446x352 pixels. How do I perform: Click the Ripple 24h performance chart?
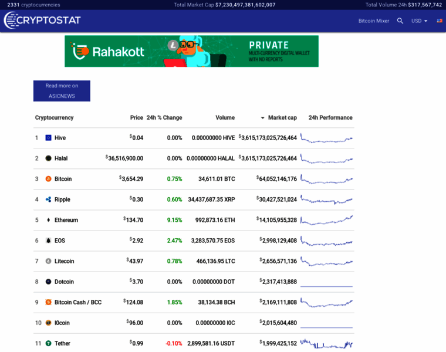(x=326, y=199)
